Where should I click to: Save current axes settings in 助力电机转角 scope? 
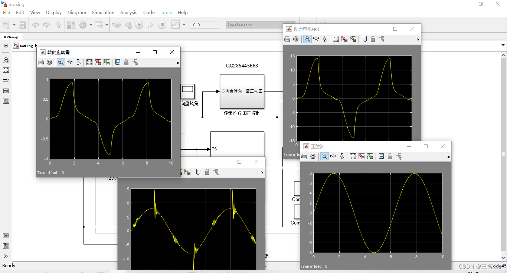point(344,39)
